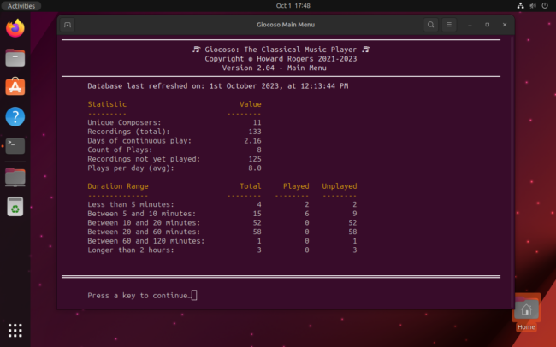
Task: Click the network status icon
Action: [x=521, y=6]
